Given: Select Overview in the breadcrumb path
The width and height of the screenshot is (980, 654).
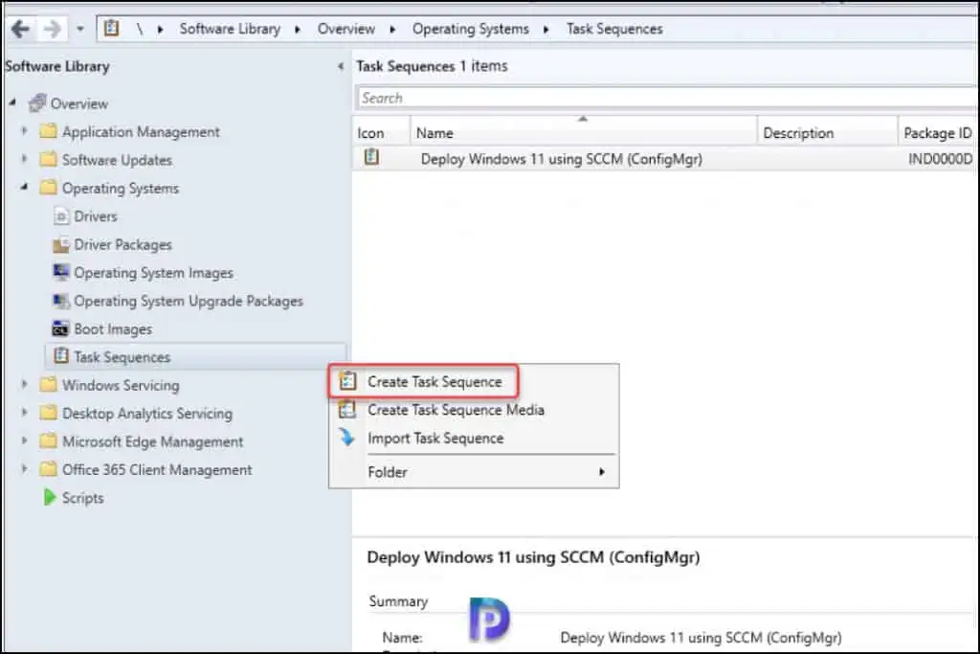Looking at the screenshot, I should tap(346, 29).
